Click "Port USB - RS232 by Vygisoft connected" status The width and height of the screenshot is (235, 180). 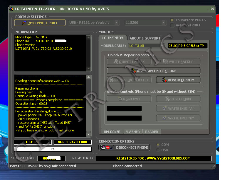(x=43, y=166)
